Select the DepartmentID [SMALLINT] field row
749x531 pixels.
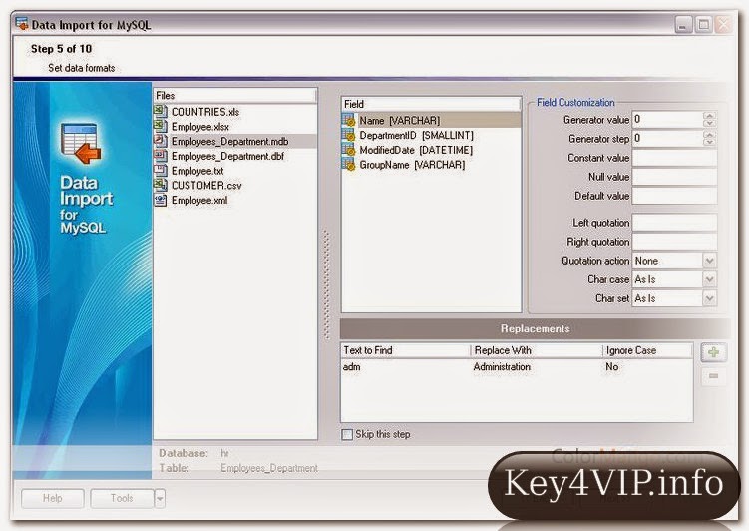point(431,136)
